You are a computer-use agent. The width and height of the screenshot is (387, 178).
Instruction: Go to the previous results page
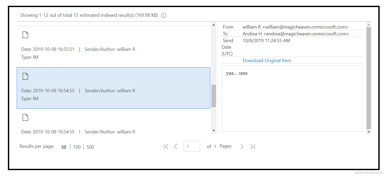[x=176, y=146]
